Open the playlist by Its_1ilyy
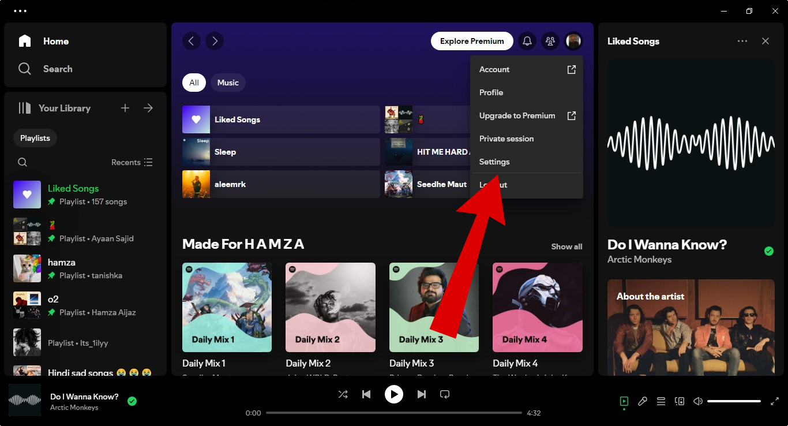Viewport: 788px width, 426px height. tap(85, 342)
